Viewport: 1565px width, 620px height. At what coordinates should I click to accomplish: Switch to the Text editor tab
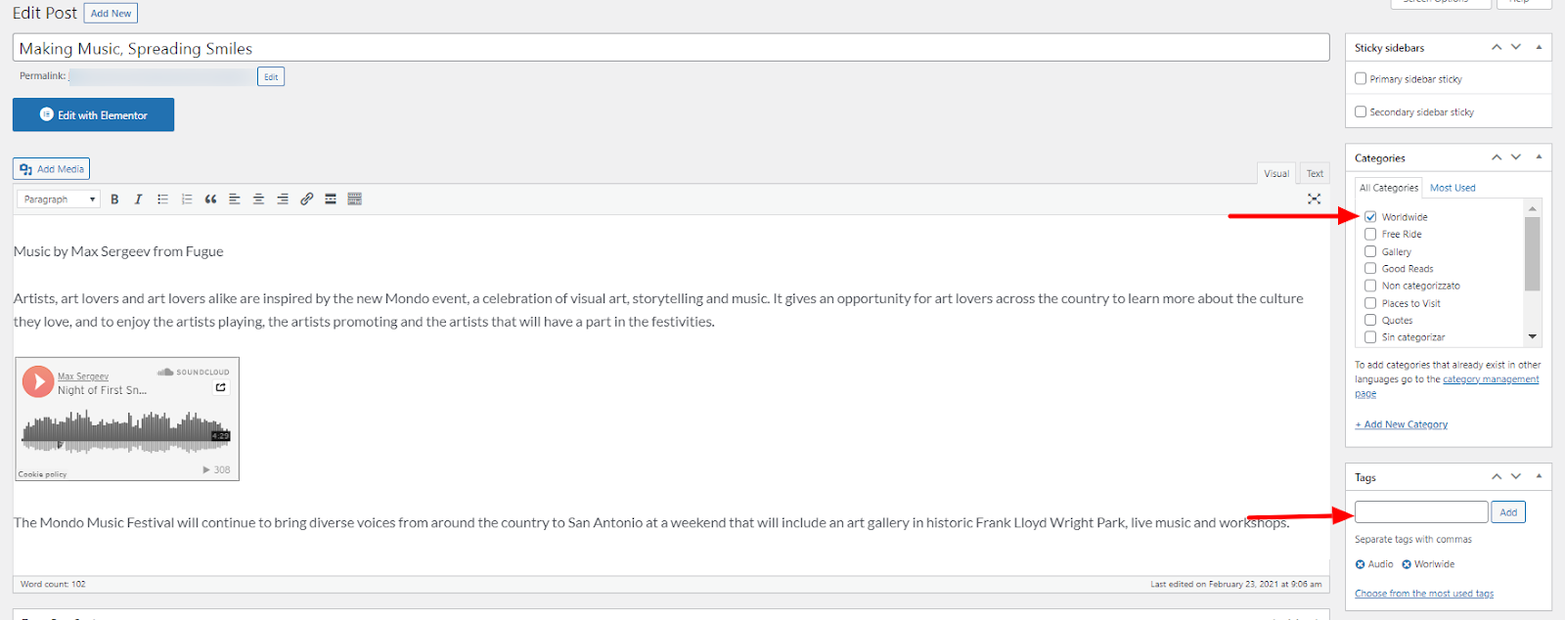(1315, 174)
